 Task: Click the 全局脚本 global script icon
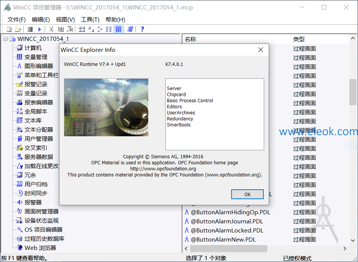[20, 111]
